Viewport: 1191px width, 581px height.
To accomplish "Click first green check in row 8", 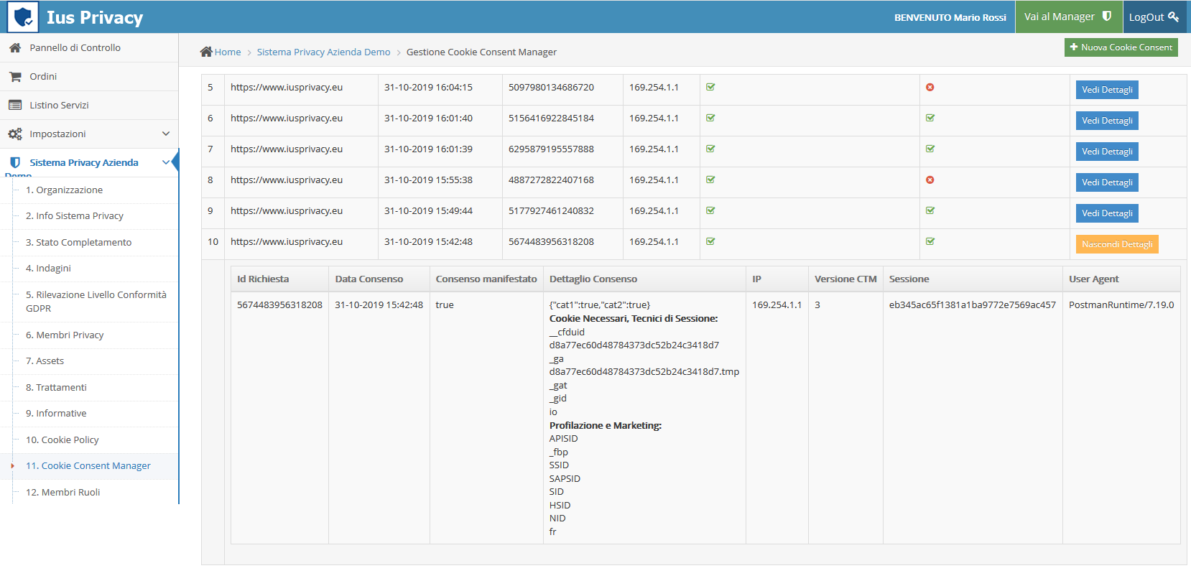I will (x=710, y=180).
